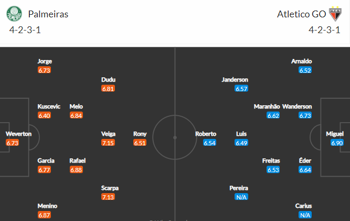Image resolution: width=350 pixels, height=221 pixels.
Task: Click the Palmeiras club crest icon
Action: (x=14, y=14)
